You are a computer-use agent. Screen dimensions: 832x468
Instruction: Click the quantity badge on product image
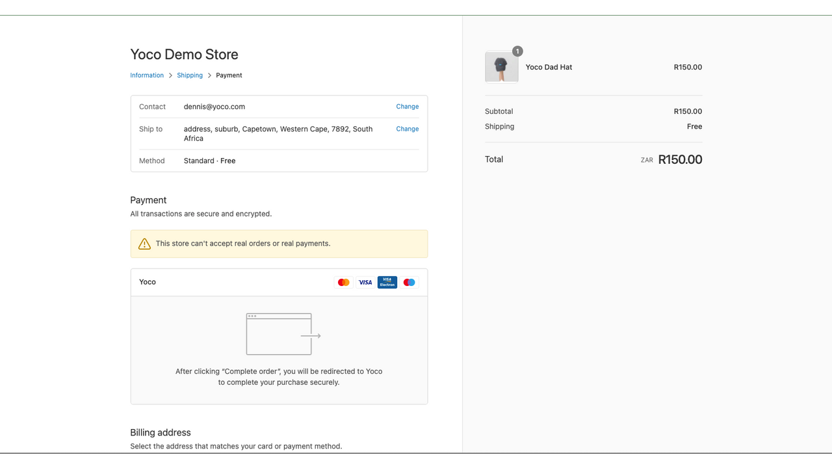coord(517,51)
